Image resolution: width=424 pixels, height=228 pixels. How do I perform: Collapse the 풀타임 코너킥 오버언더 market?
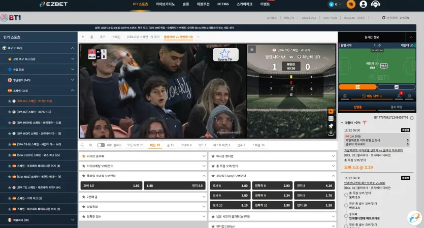204,176
